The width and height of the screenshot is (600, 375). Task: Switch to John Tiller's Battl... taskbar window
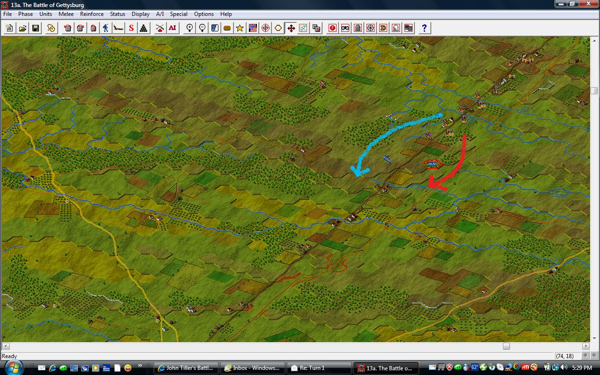tap(187, 368)
